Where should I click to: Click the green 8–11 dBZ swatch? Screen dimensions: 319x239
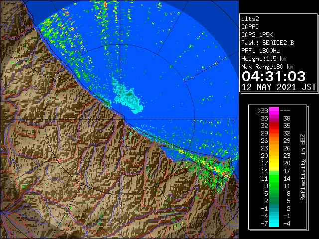pos(274,186)
